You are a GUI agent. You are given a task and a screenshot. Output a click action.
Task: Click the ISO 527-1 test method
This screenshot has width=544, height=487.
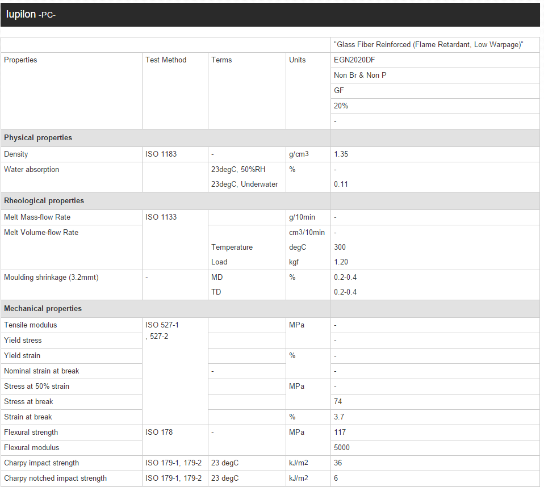162,325
